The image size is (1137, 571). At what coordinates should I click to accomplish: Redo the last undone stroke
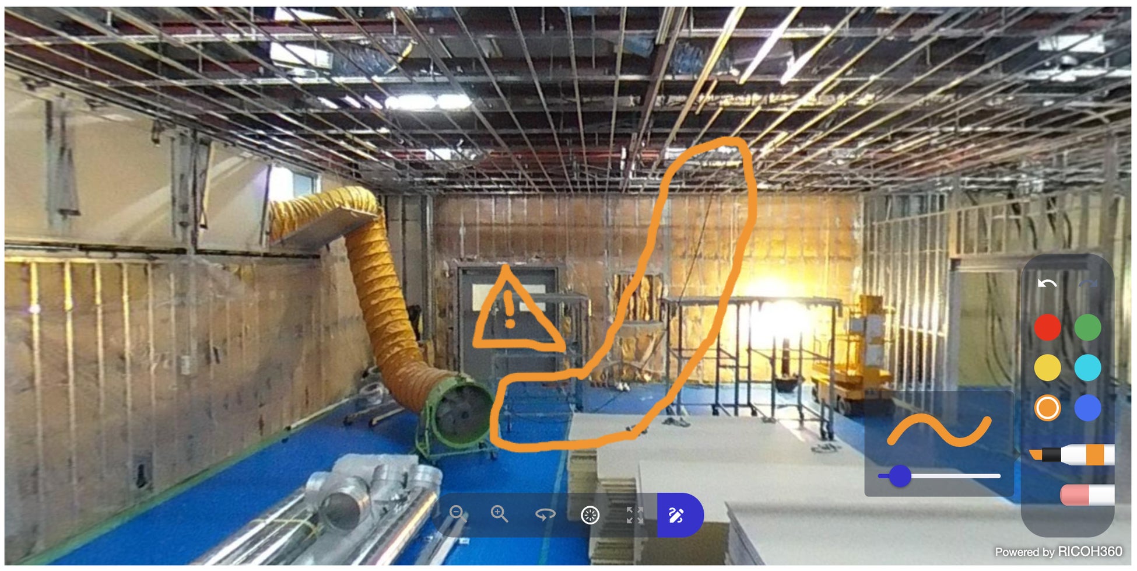[x=1088, y=284]
